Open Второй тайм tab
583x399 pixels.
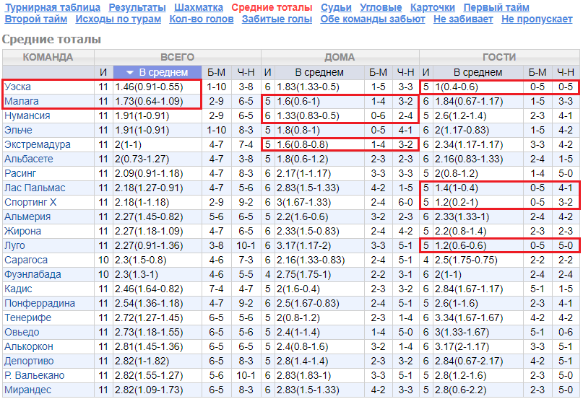click(x=35, y=19)
